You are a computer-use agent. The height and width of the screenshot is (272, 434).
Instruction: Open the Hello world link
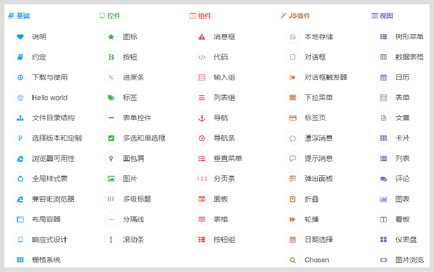tap(50, 98)
